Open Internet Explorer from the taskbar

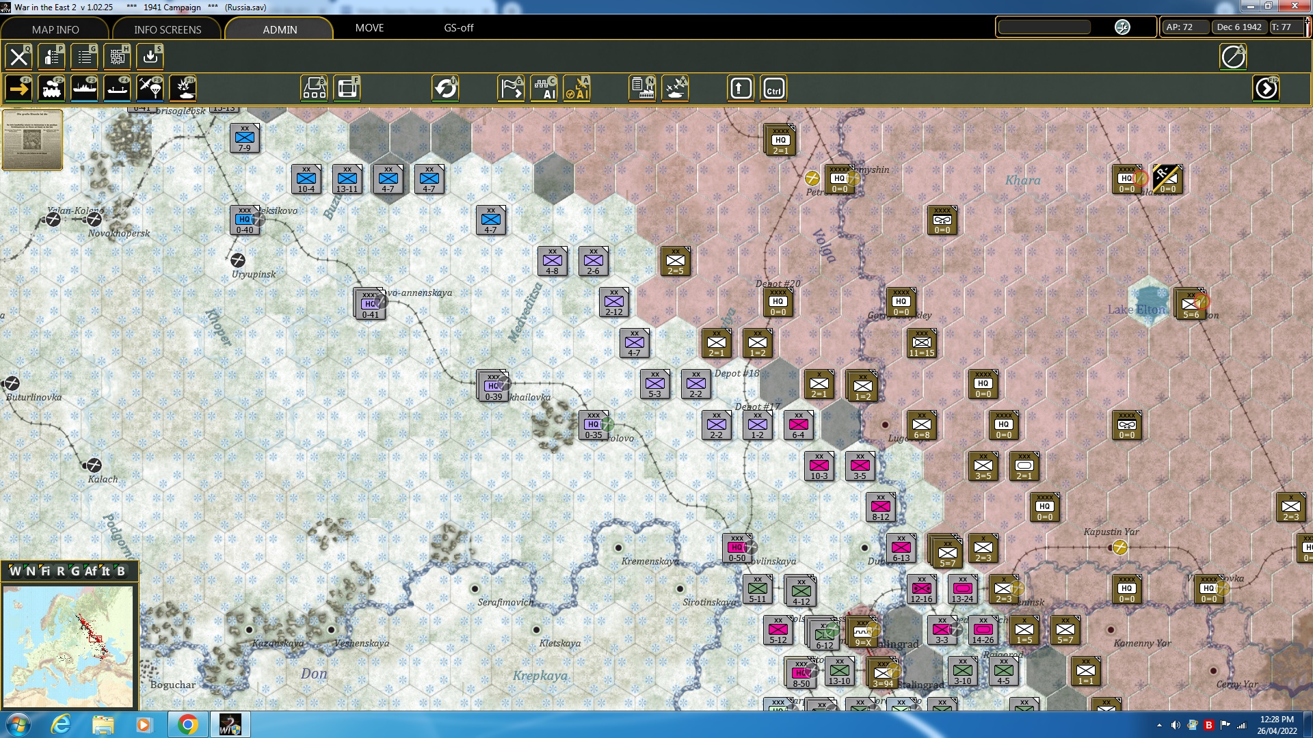[61, 724]
